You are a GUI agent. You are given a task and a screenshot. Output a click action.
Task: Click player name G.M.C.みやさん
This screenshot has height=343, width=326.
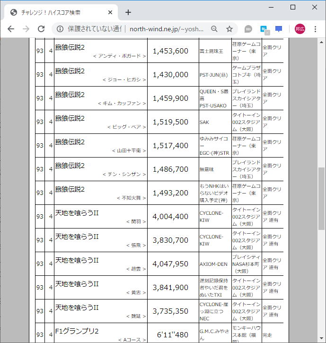(214, 334)
